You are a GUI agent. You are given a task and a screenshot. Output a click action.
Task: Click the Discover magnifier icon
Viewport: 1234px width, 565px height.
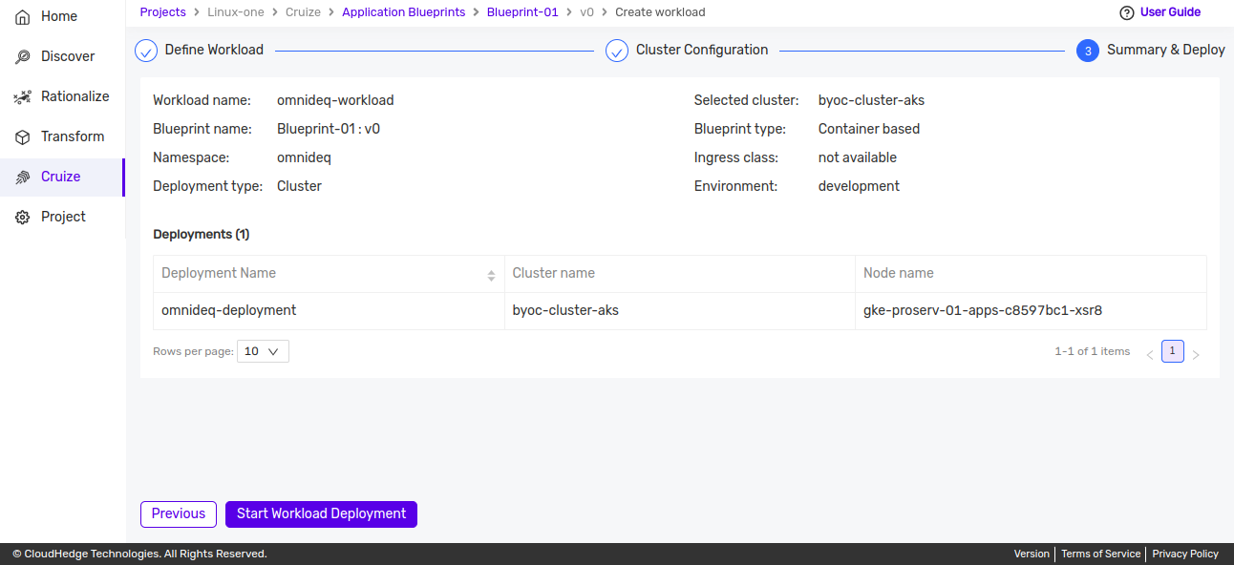[x=23, y=57]
